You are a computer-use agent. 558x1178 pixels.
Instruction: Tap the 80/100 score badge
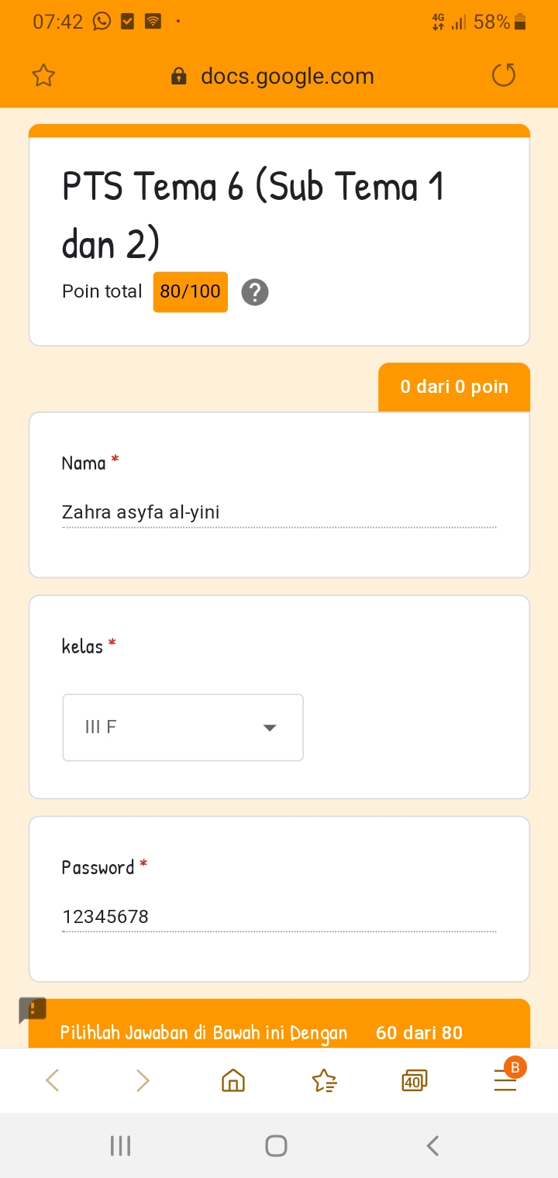(x=191, y=292)
